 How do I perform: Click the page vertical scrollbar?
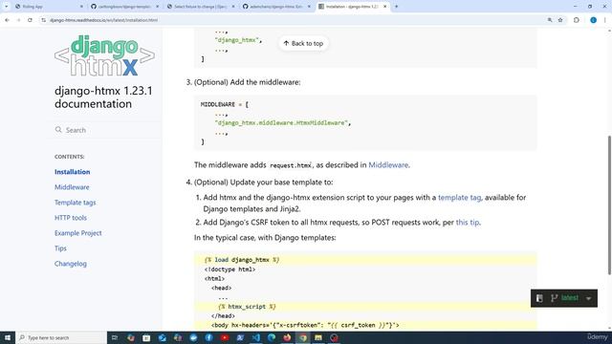tap(609, 204)
